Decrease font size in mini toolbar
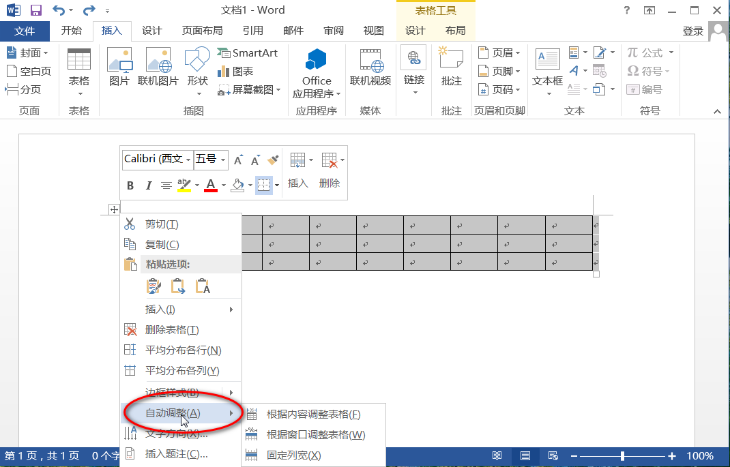730x467 pixels. coord(255,160)
